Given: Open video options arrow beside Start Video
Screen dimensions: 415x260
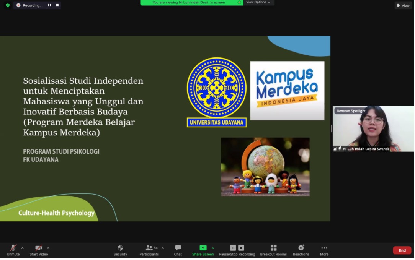Looking at the screenshot, I should (48, 248).
